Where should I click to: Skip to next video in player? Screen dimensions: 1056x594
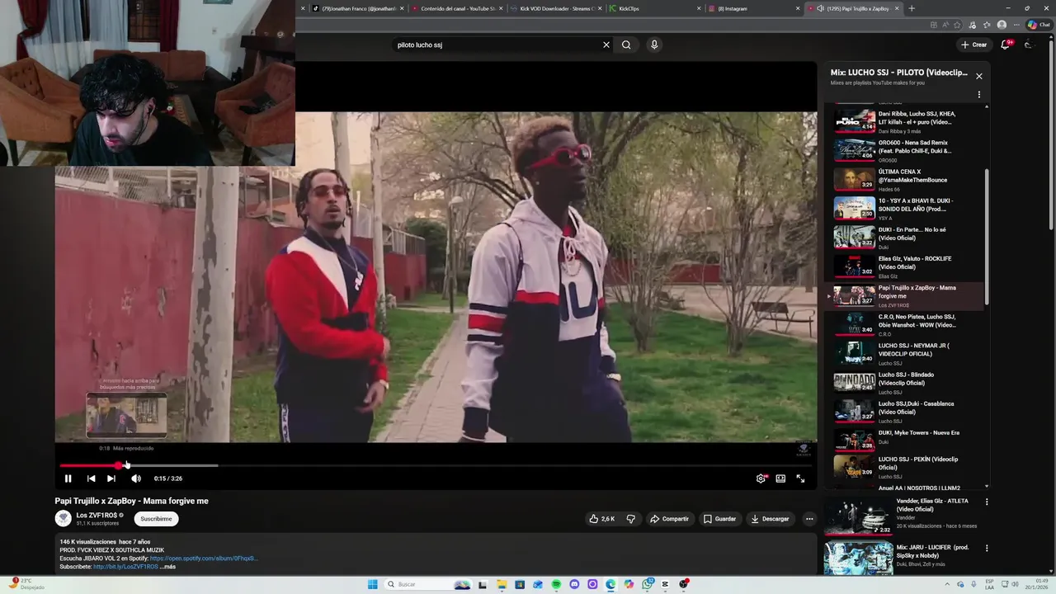point(111,478)
